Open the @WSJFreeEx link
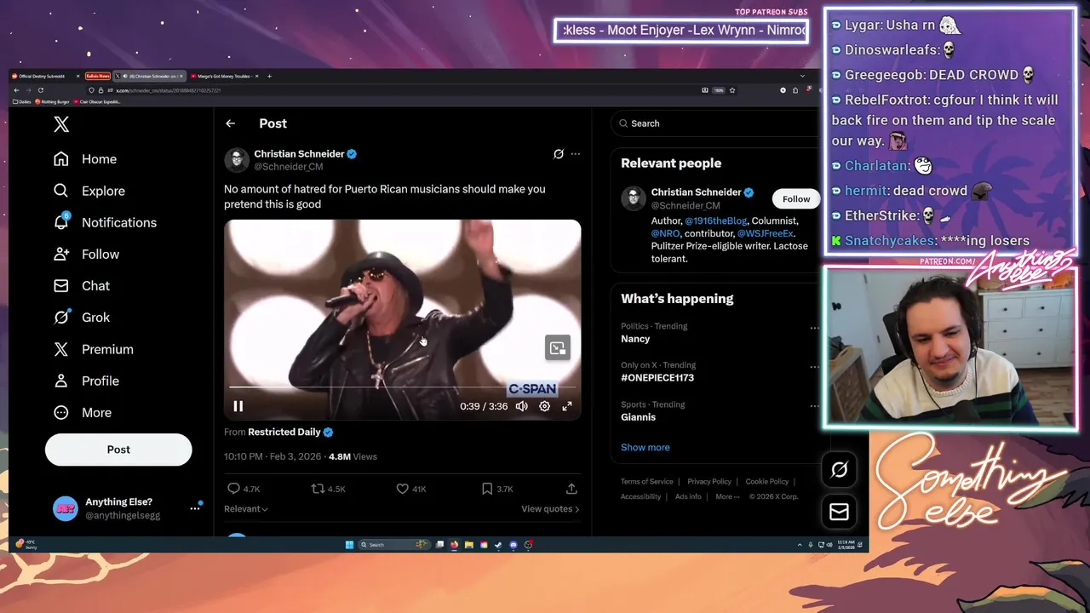 (766, 233)
